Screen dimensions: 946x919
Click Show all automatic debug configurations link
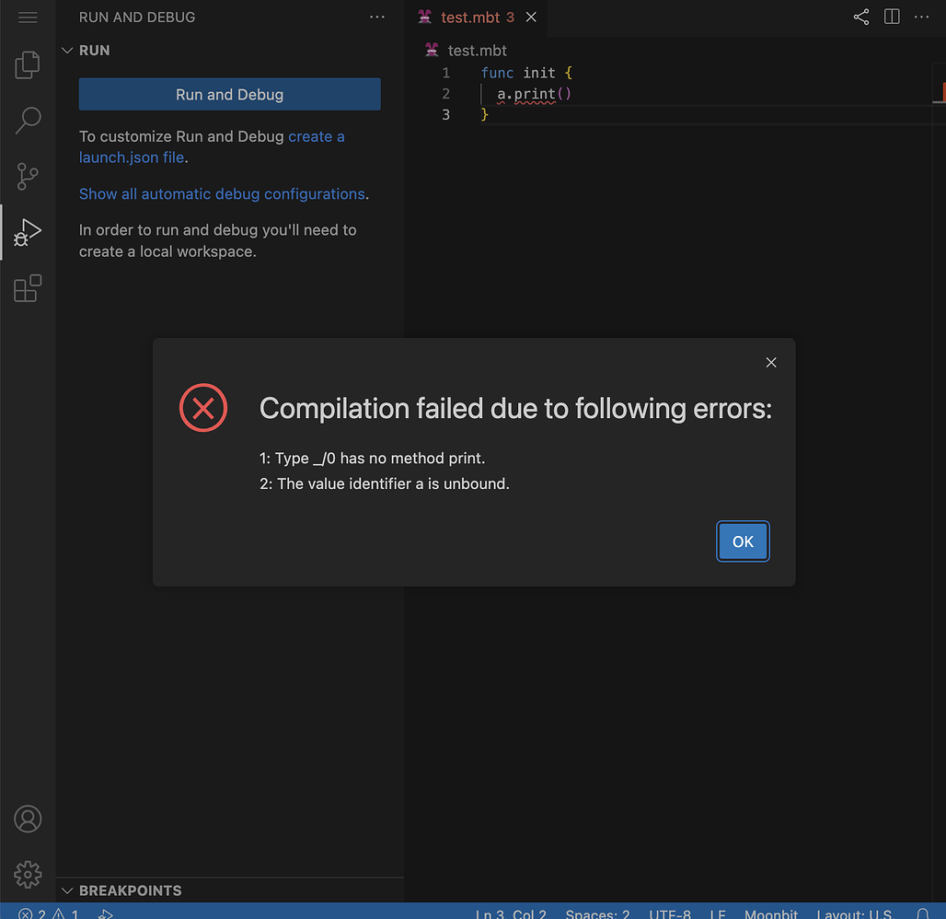tap(222, 194)
